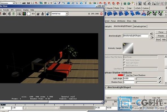Click the snapshot camera icon in Render View
The height and width of the screenshot is (112, 167).
[4, 14]
